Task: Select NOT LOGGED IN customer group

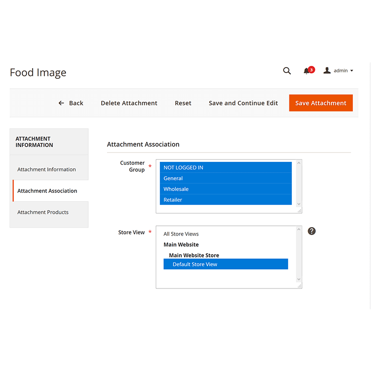Action: click(225, 167)
